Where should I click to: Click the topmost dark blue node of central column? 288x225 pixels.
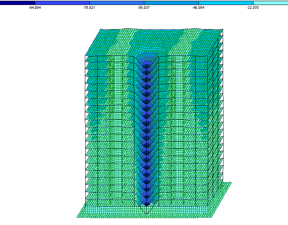click(x=146, y=66)
